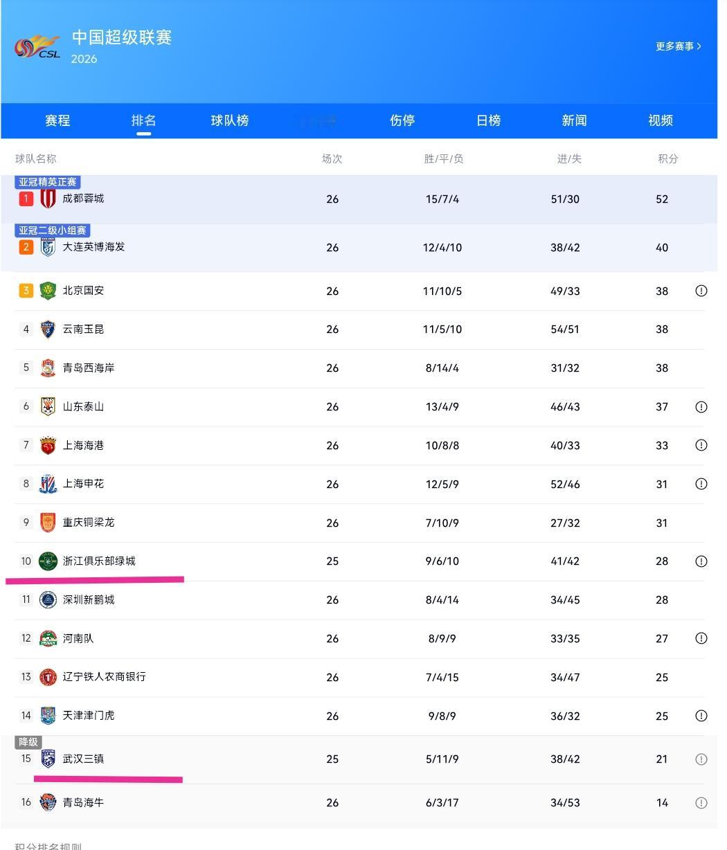Open 浙江俱乐部绿城 team name link

99,561
